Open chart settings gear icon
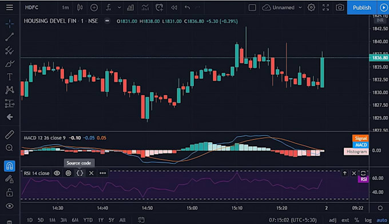Screen dimensions: 389x224 pos(311,7)
